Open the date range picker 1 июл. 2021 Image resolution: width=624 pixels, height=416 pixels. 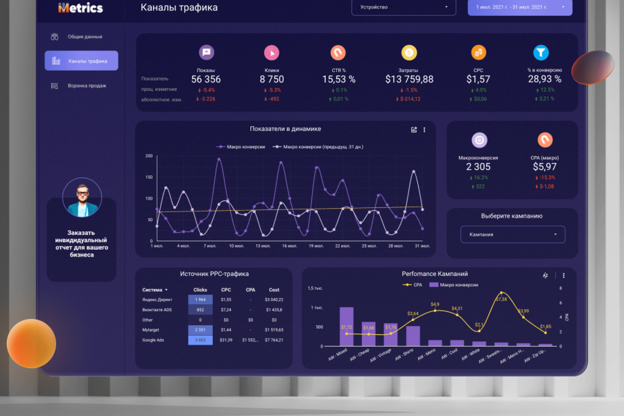tap(520, 7)
